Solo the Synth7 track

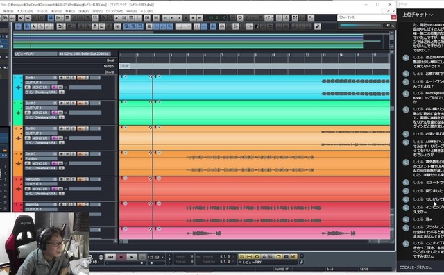point(73,153)
